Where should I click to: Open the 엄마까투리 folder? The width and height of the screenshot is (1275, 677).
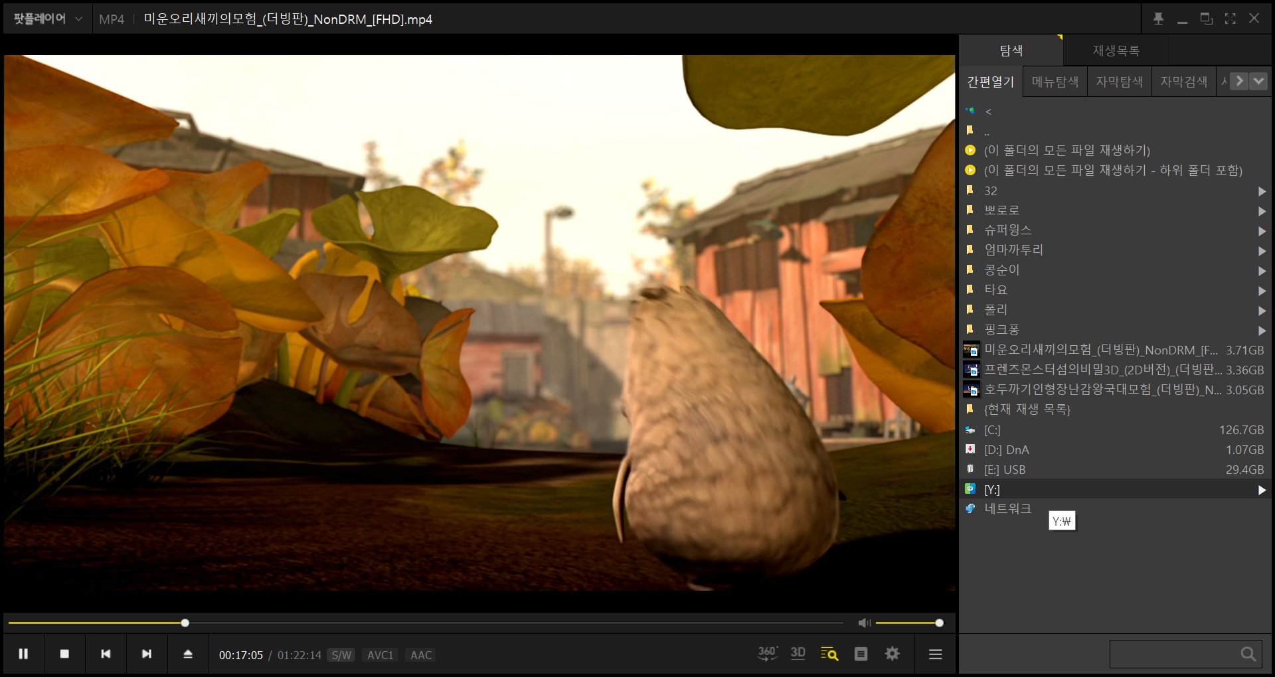click(x=1116, y=250)
